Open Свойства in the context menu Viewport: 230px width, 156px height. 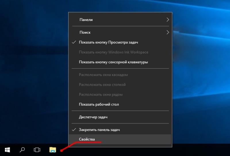120,139
